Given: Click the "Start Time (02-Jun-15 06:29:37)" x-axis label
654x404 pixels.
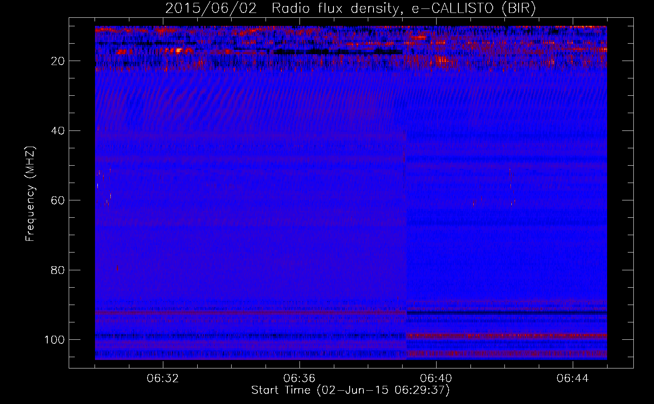Looking at the screenshot, I should tap(350, 390).
